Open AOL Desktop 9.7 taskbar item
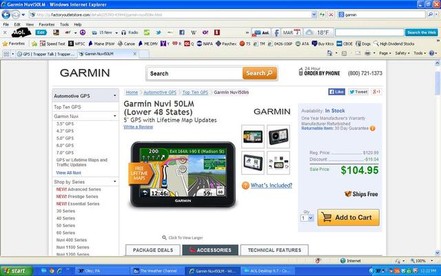This screenshot has height=276, width=441. coord(268,271)
